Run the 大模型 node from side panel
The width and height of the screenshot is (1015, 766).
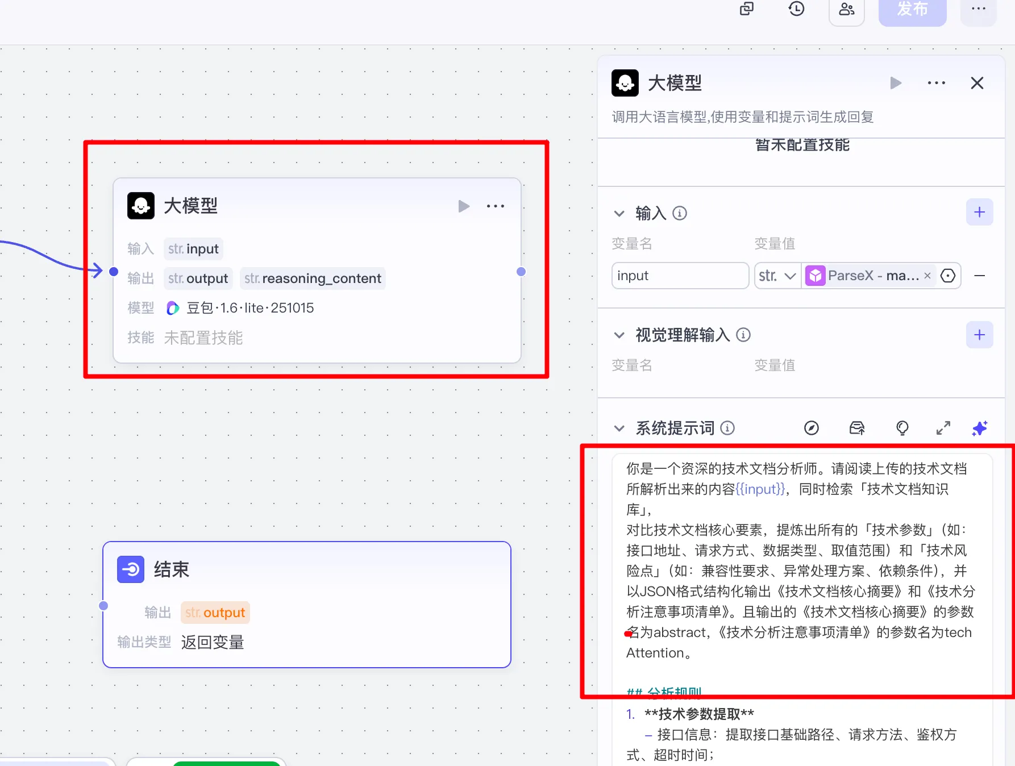[896, 83]
